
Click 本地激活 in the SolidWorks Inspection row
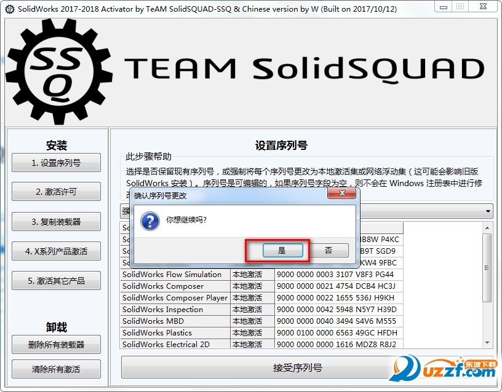253,310
